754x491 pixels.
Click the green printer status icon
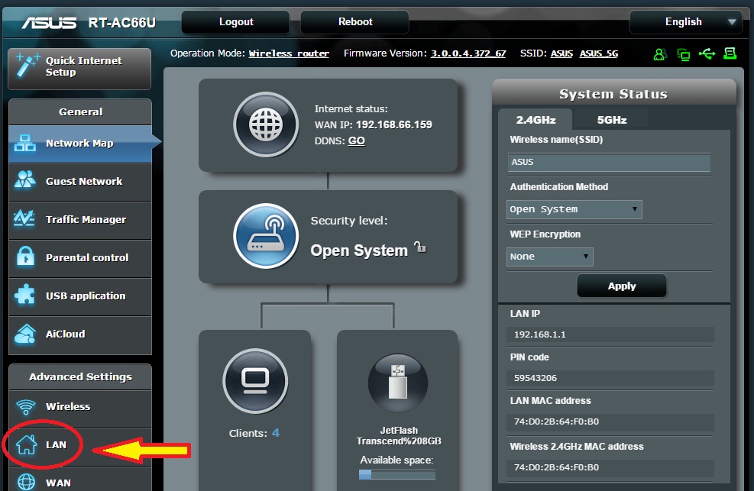pos(730,53)
